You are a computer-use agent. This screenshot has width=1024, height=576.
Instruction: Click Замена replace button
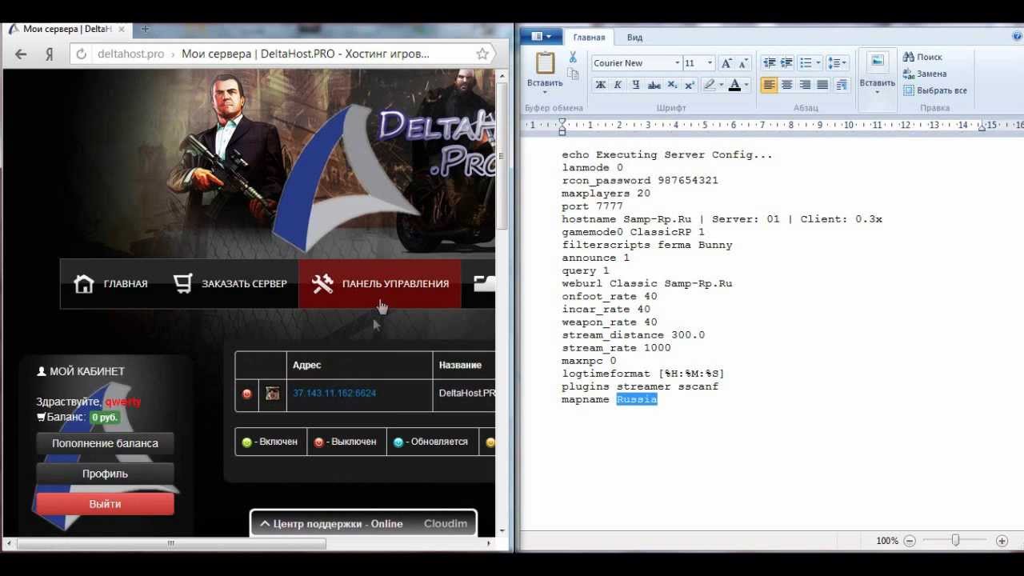click(x=925, y=74)
